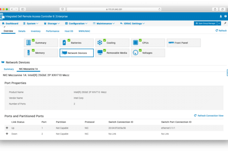
Task: Toggle the Safari sidebar button
Action: click(23, 9)
